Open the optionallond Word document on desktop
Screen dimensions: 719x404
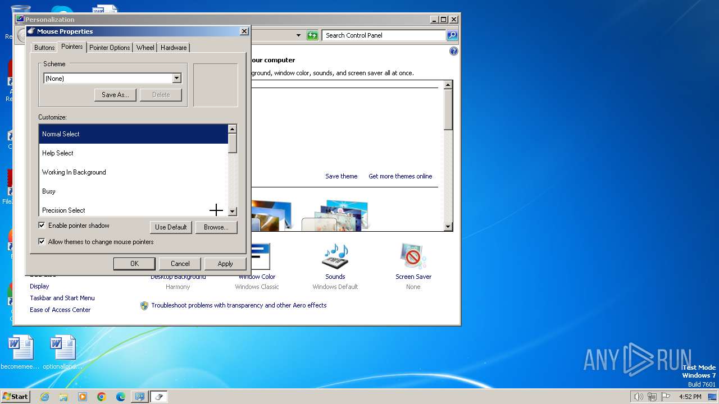click(62, 353)
